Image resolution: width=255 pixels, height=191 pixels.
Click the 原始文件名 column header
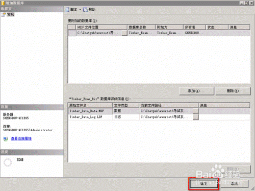coord(90,105)
